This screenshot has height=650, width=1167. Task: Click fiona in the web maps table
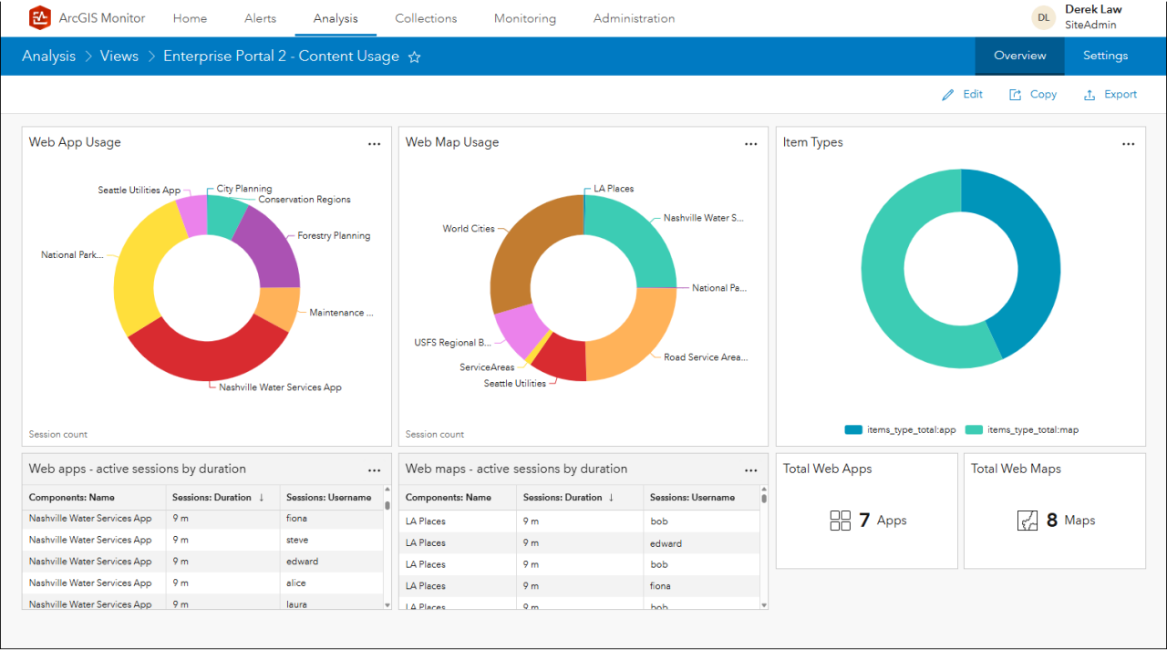(x=660, y=586)
